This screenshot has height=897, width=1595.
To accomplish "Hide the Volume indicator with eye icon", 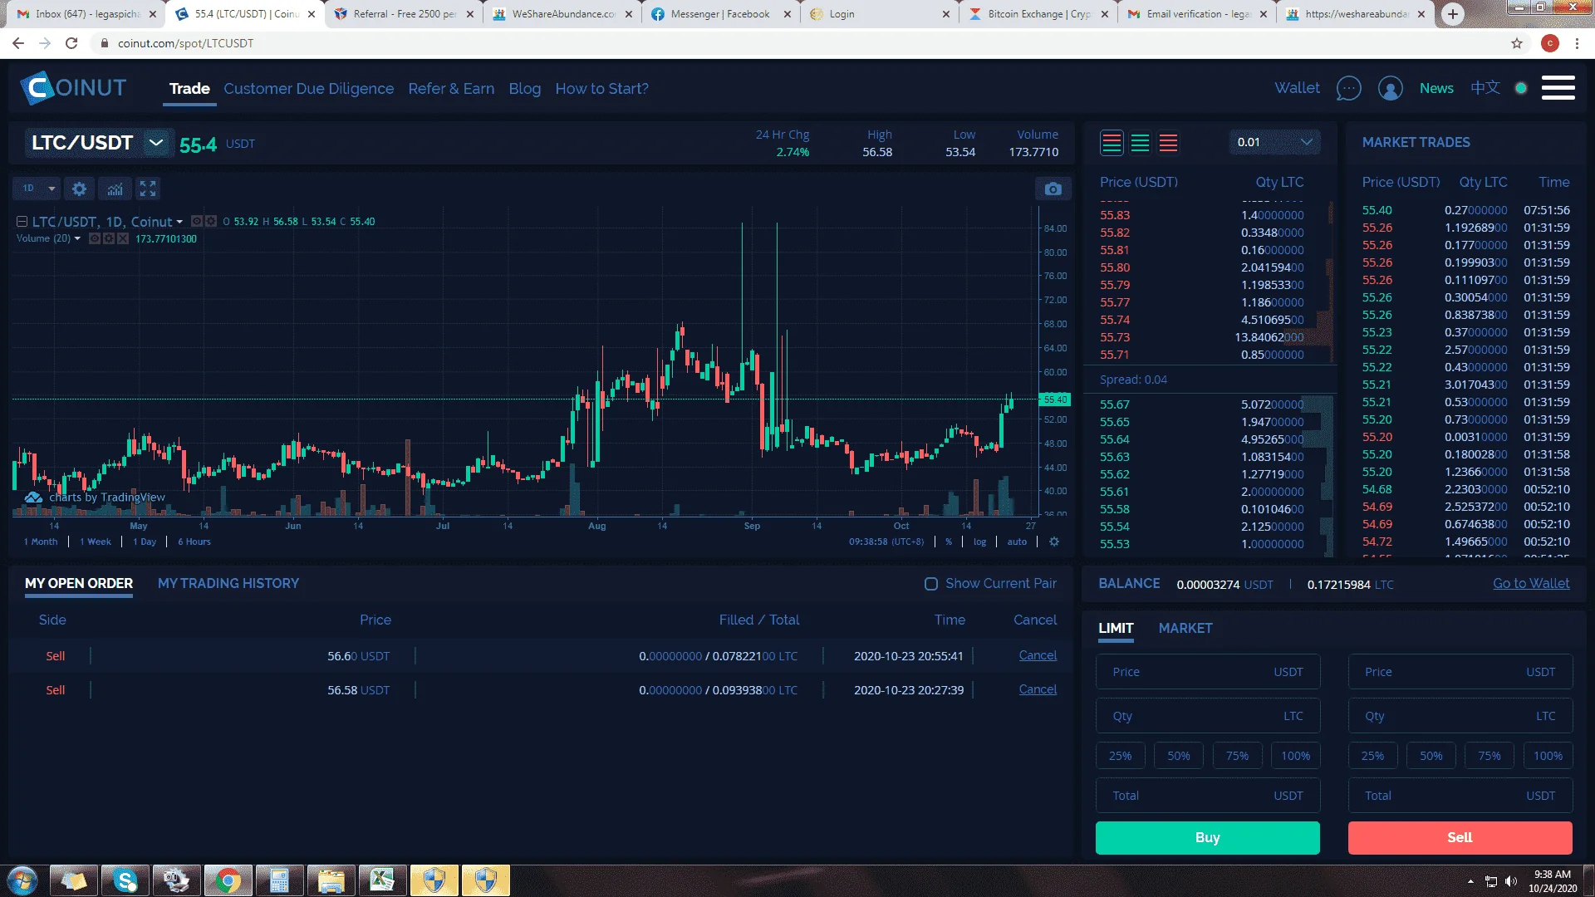I will point(95,239).
